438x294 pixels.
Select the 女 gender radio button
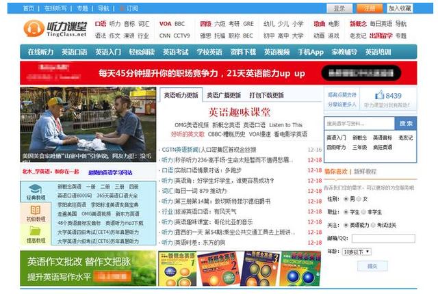point(358,198)
